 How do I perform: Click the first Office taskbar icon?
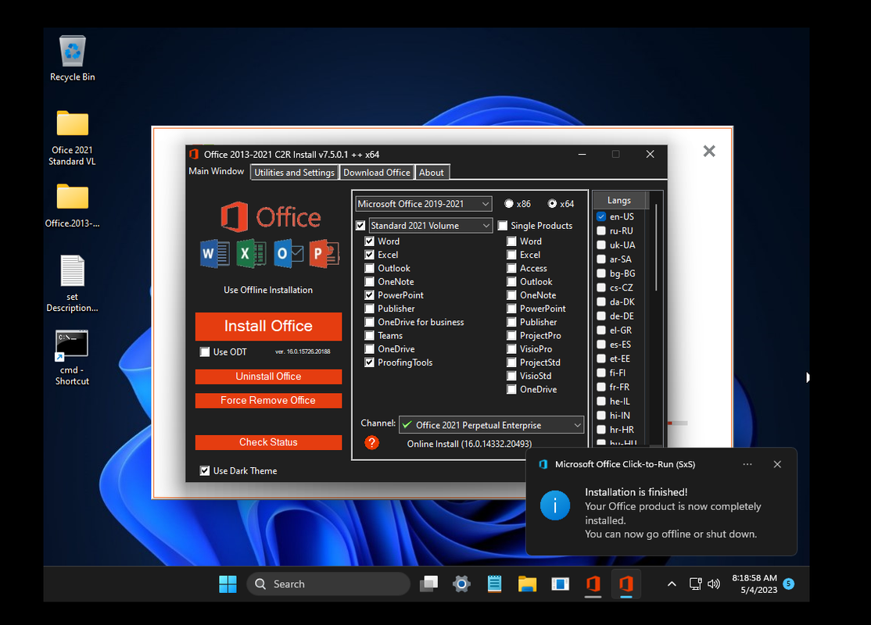[593, 584]
